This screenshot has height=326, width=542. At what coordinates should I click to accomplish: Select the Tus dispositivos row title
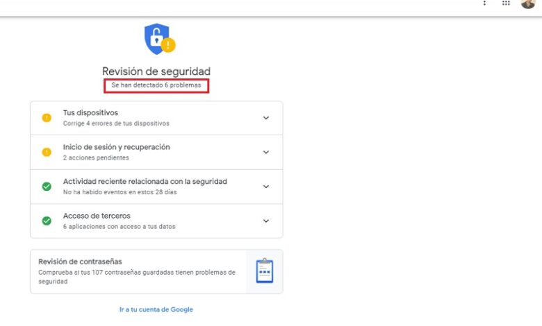[x=90, y=113]
